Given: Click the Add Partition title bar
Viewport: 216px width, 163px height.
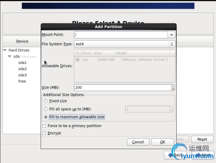Looking at the screenshot, I should tap(108, 27).
